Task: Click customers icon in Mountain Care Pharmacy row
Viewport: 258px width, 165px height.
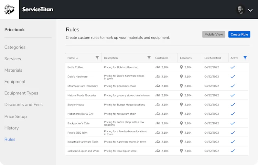Action: [x=158, y=86]
